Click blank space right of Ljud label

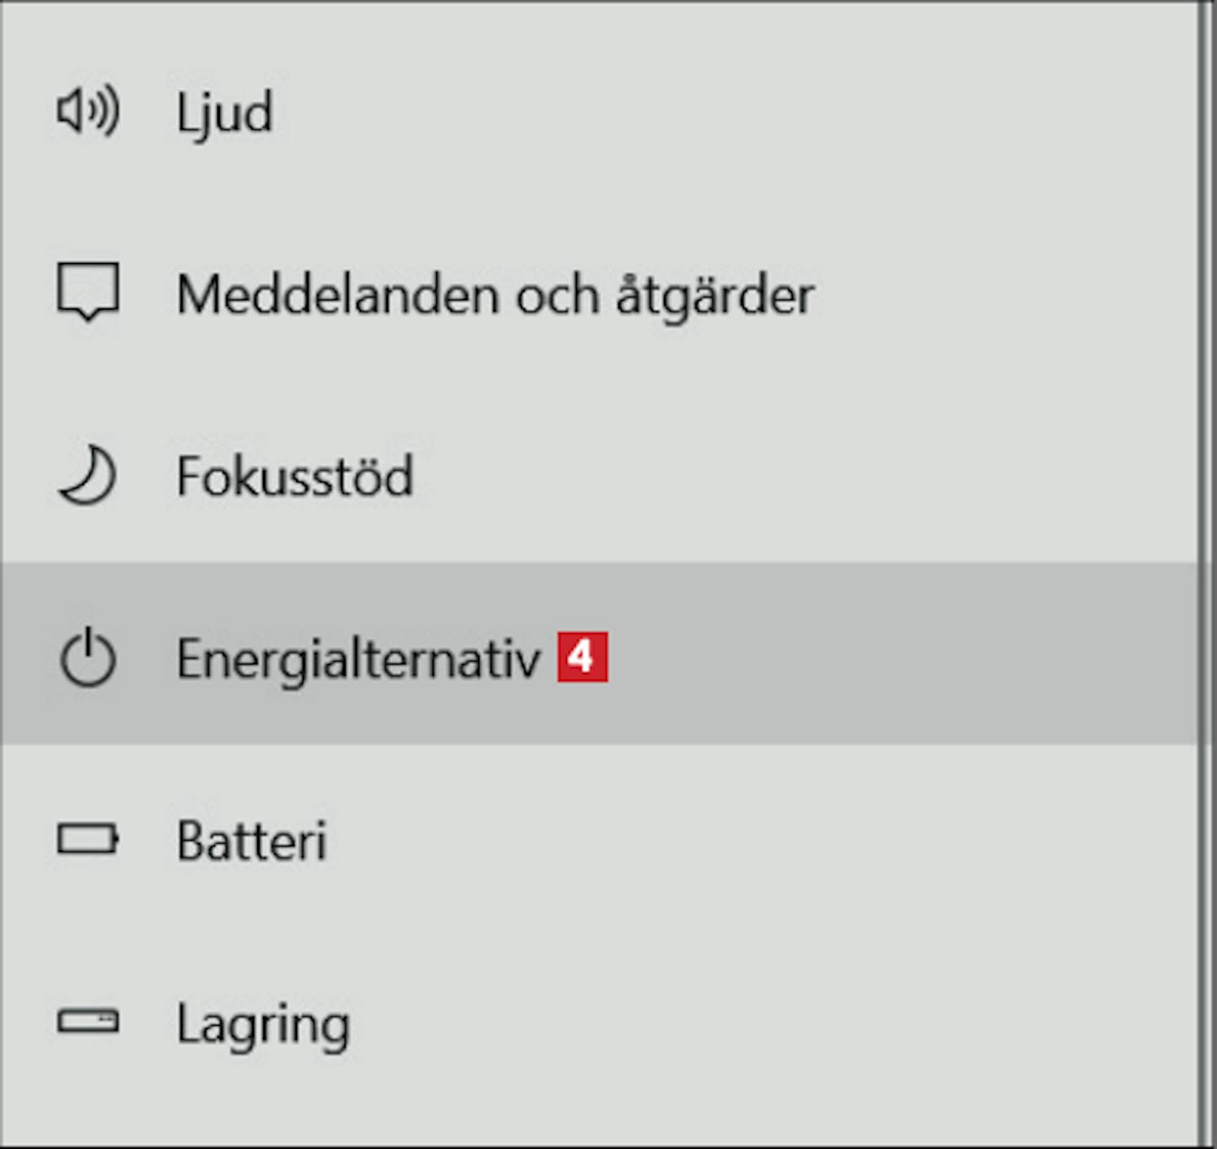(x=730, y=111)
